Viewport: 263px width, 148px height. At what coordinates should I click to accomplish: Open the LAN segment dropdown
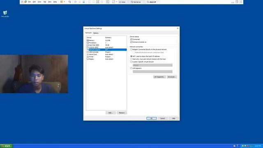tap(152, 72)
